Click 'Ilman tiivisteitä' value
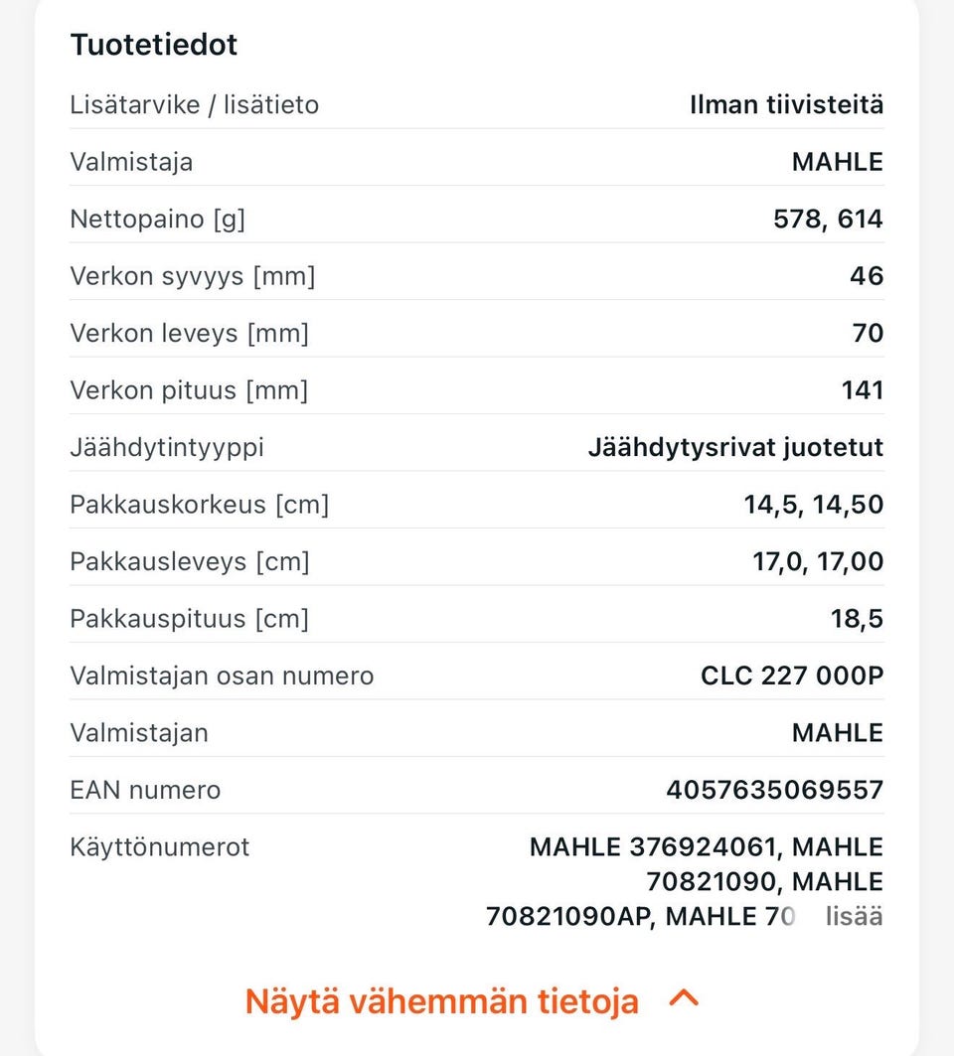 [786, 104]
